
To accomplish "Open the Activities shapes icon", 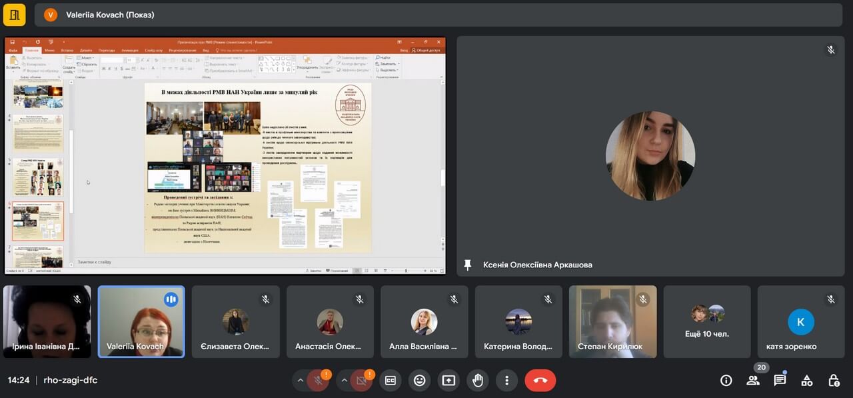I will (x=806, y=380).
